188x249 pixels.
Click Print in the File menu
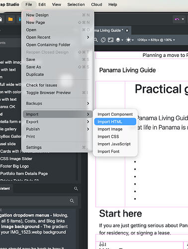[58, 137]
